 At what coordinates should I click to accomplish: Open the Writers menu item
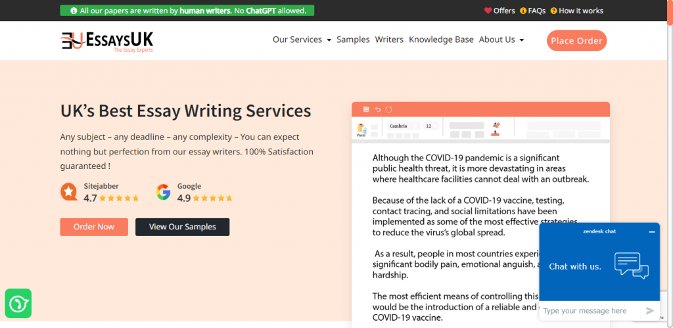tap(389, 39)
